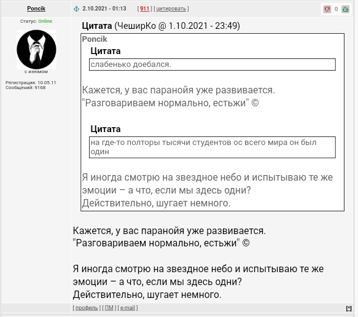This screenshot has height=317, width=358.
Task: Click the gray Poncik name inside the quote
Action: tap(95, 39)
